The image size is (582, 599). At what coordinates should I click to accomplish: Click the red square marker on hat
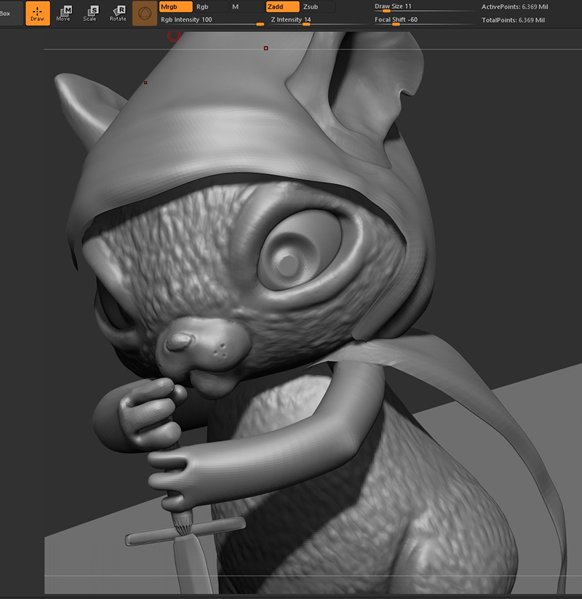(266, 48)
